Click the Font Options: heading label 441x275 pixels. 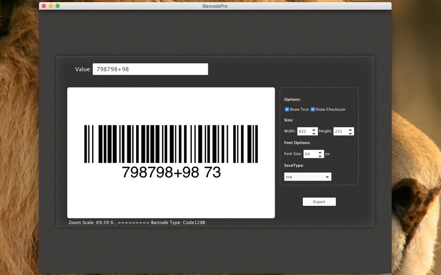[297, 143]
